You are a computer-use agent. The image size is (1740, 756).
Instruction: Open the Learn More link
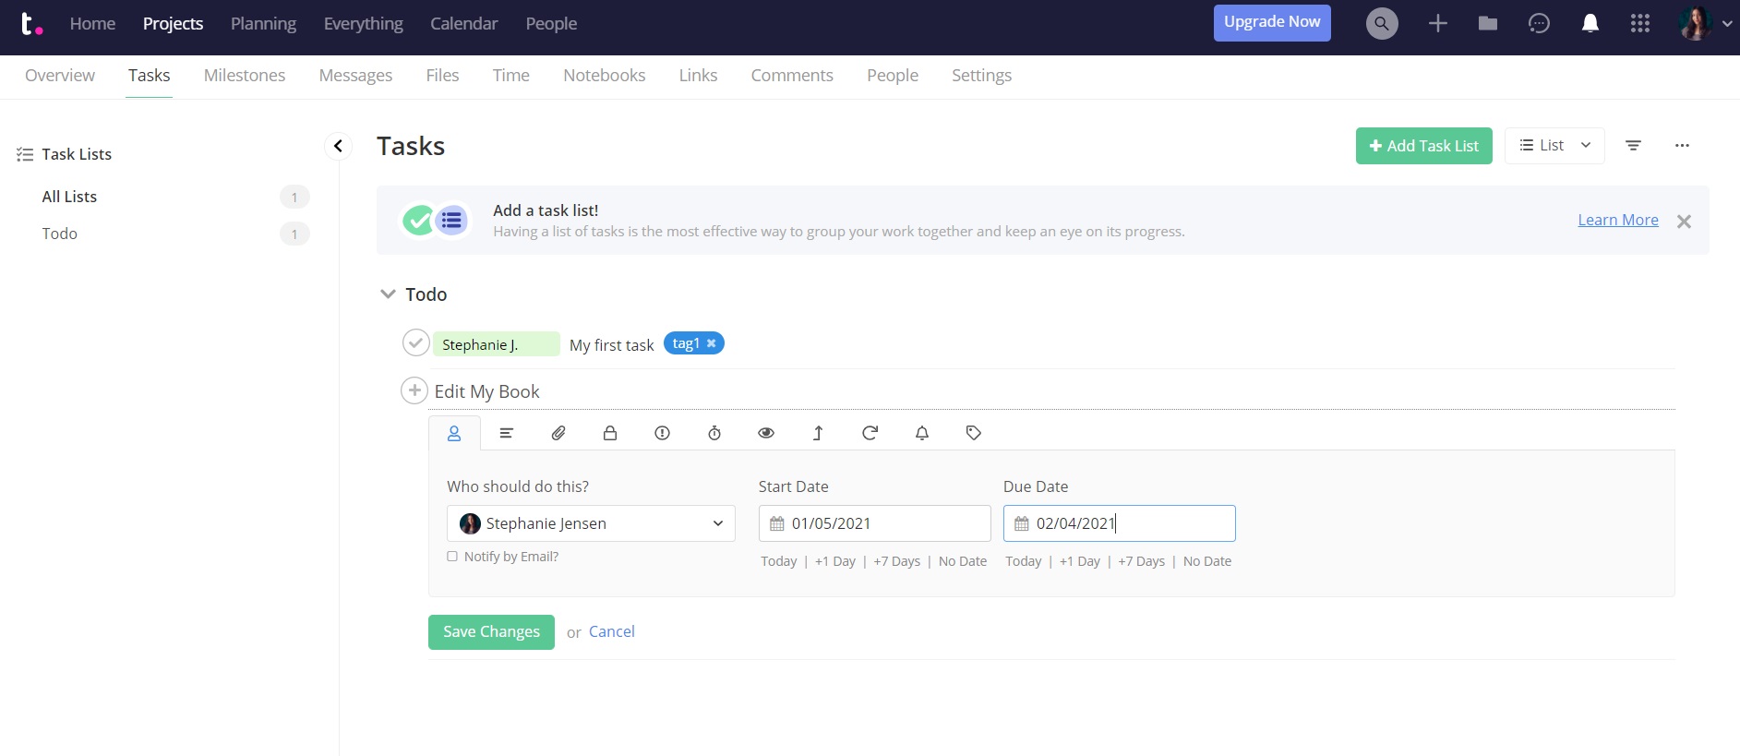point(1617,220)
